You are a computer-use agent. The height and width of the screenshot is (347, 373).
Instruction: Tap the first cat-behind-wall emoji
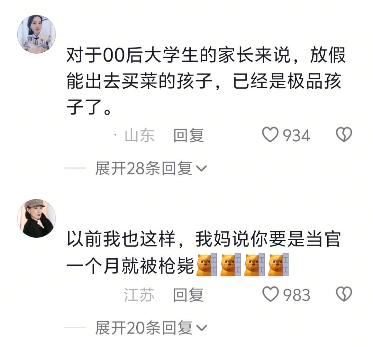coord(206,265)
